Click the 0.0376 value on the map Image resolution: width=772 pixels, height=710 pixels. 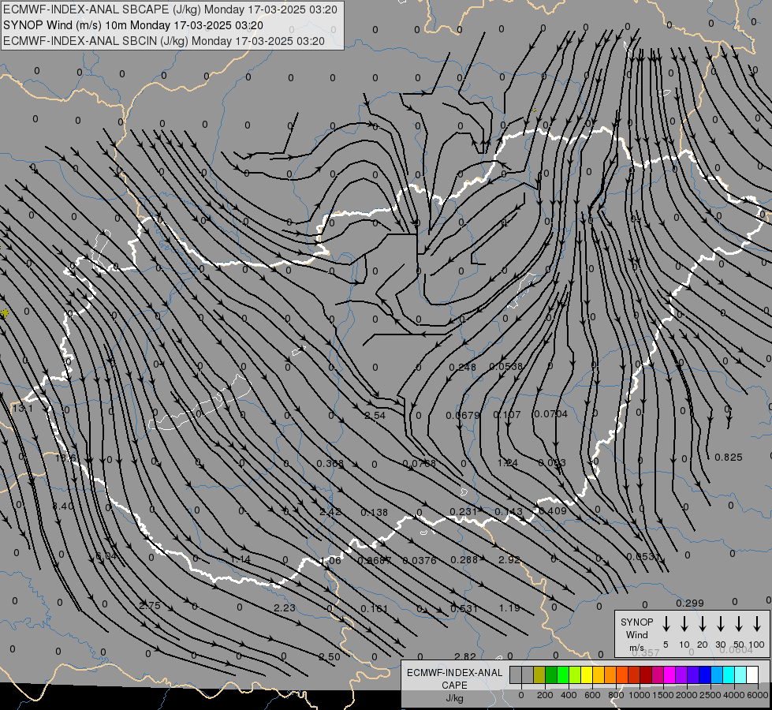click(x=420, y=560)
